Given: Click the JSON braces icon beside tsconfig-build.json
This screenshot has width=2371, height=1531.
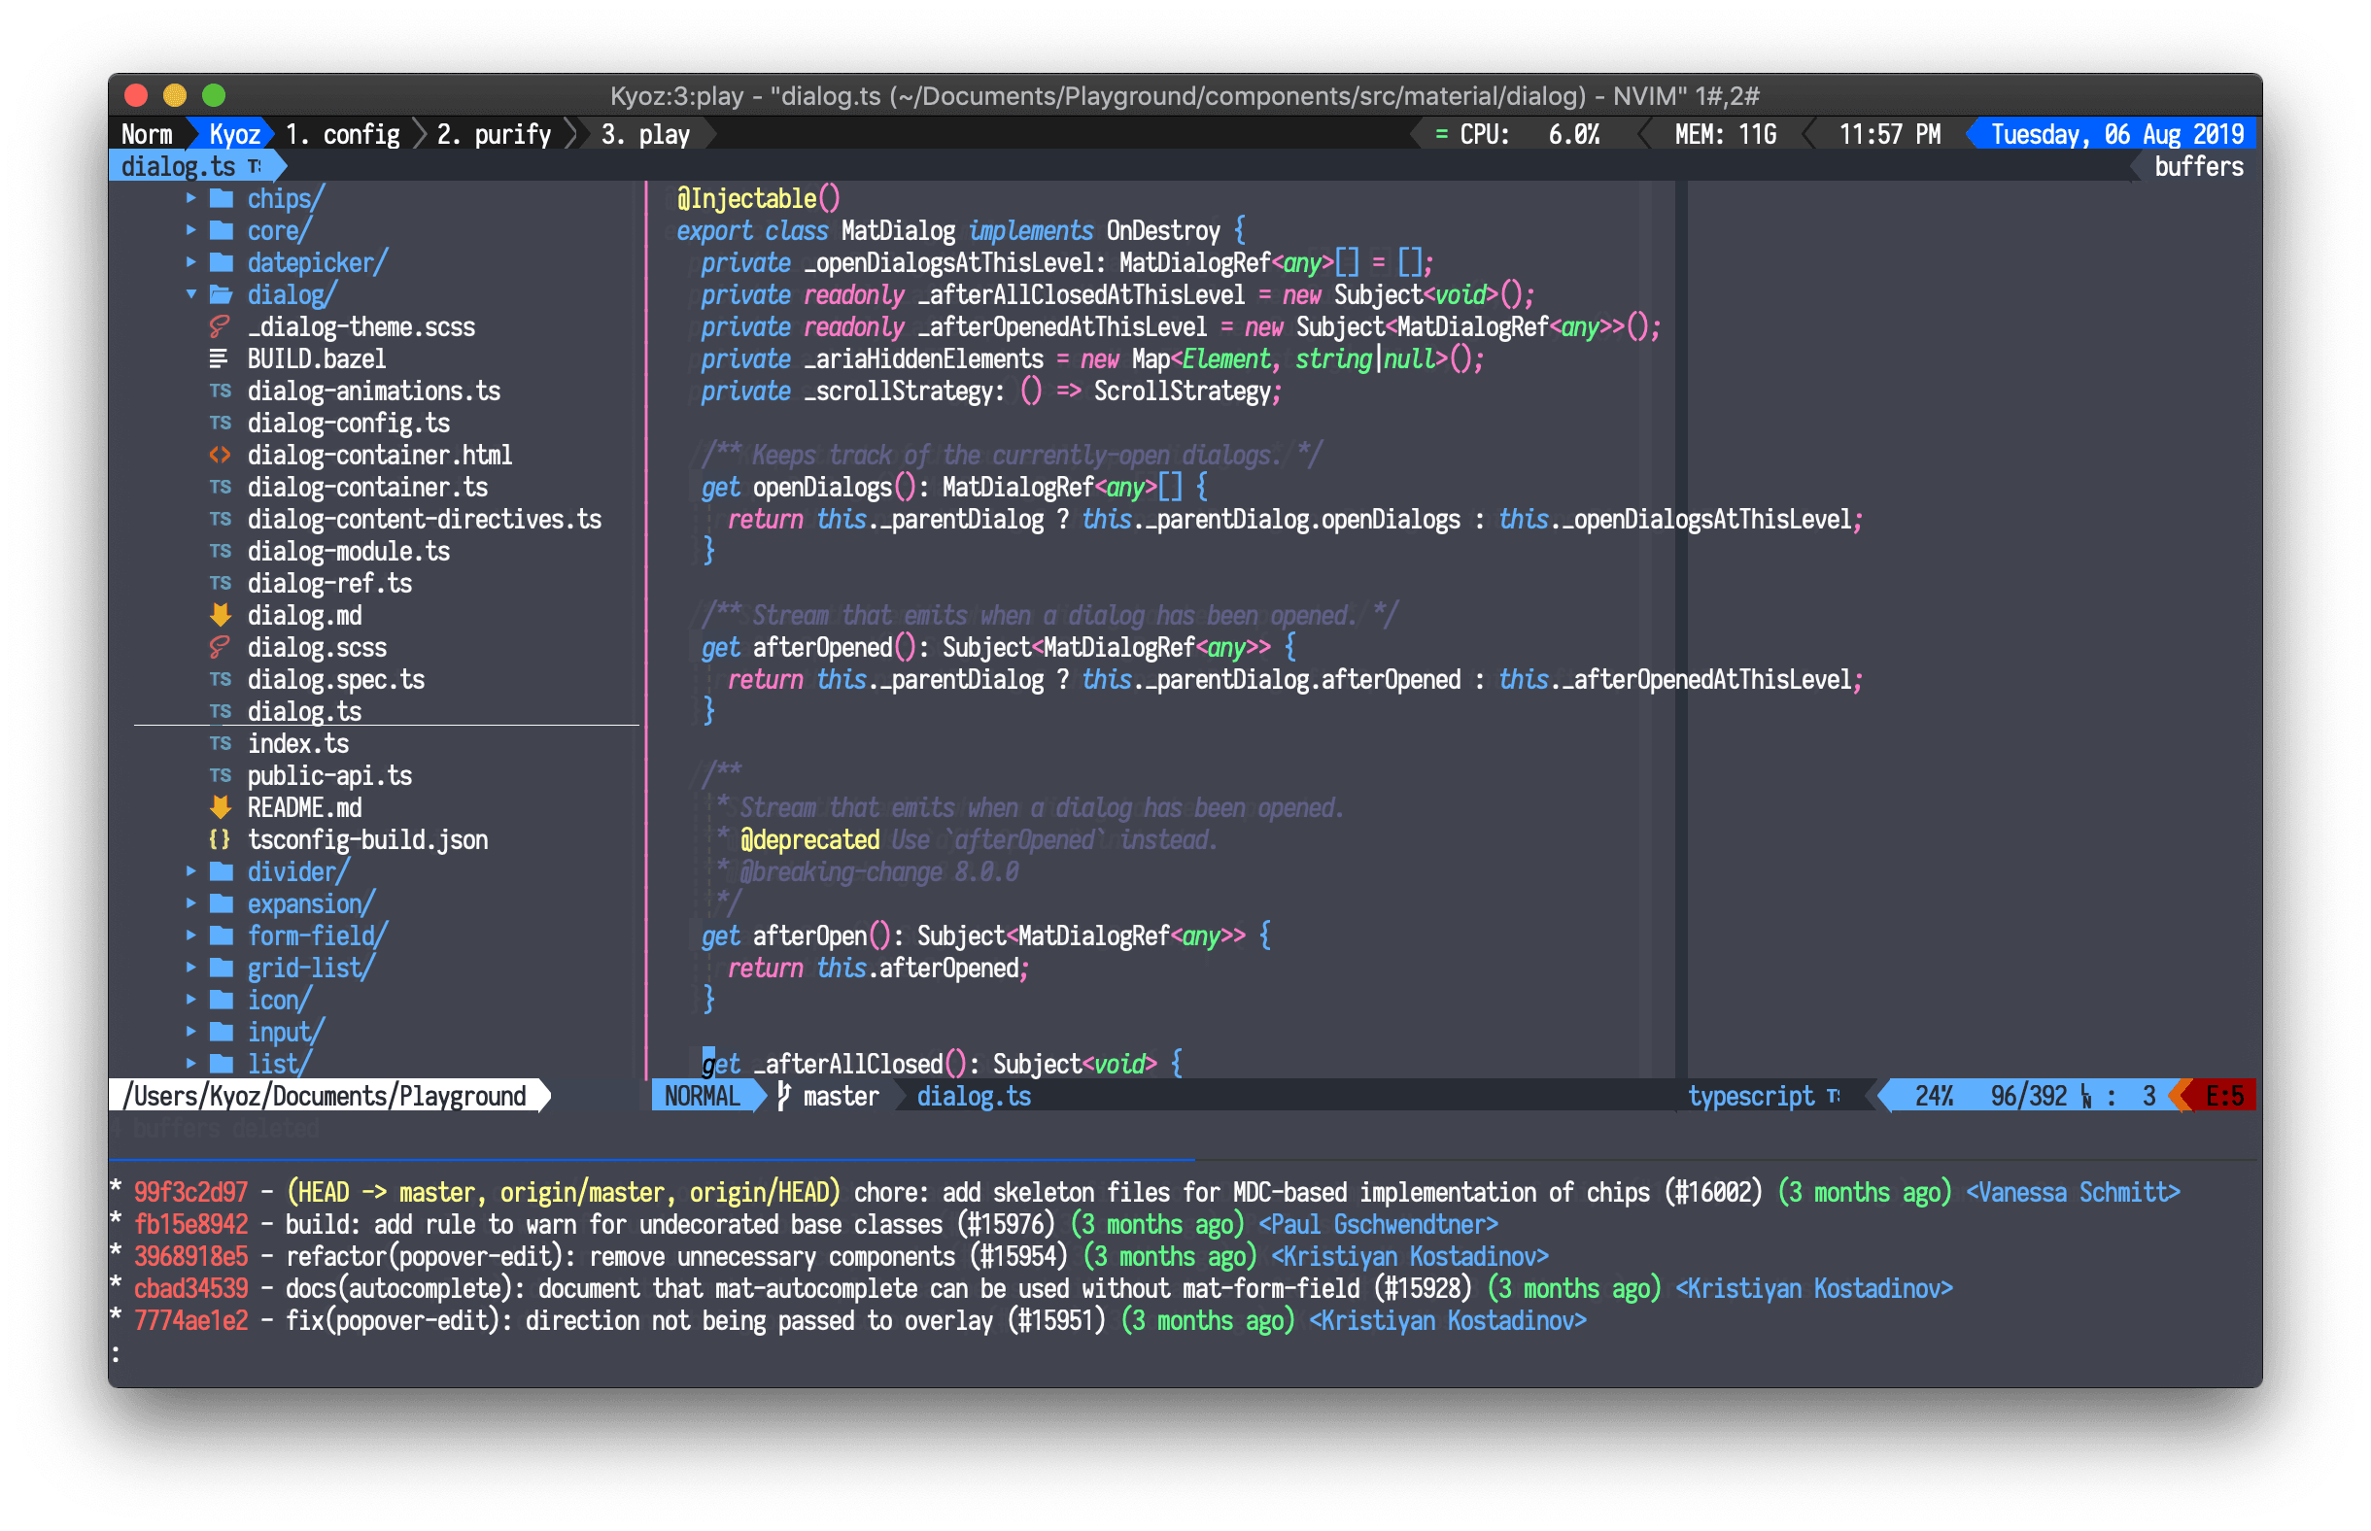Looking at the screenshot, I should [220, 840].
